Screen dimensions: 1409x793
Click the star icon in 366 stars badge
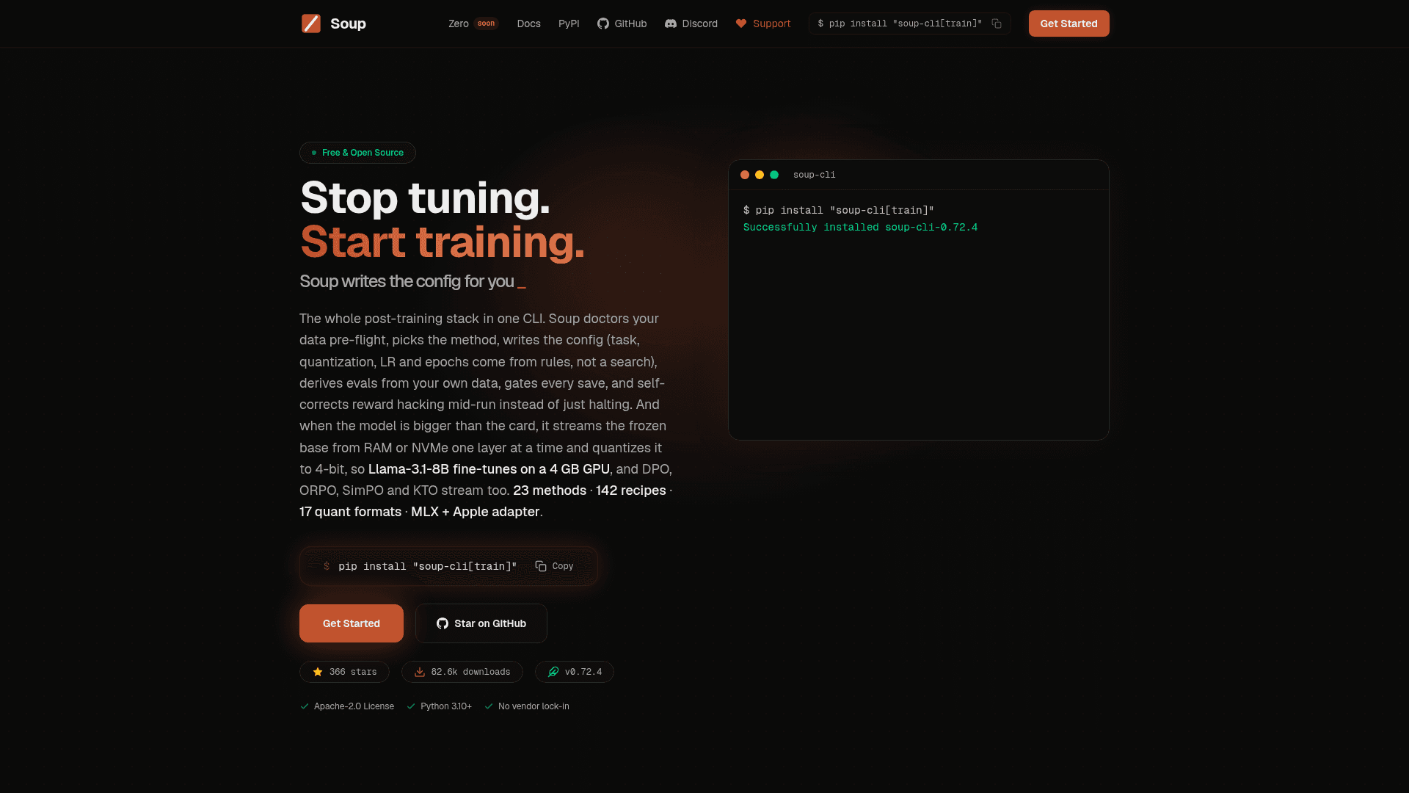tap(318, 672)
